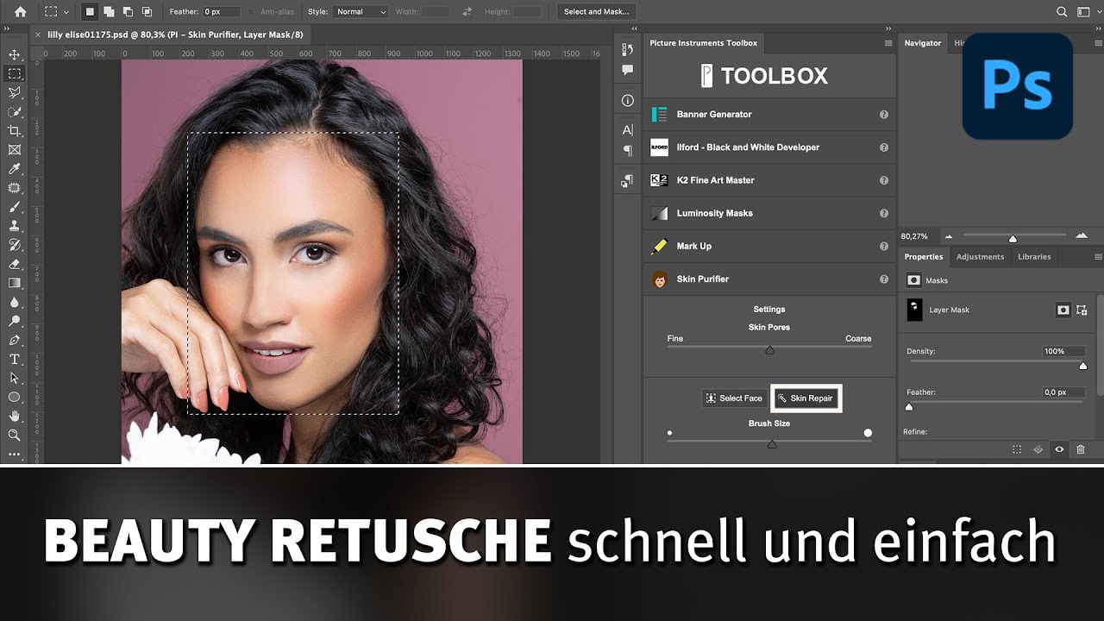Load selection from mask icon
Screen dimensions: 1104x621
1017,449
